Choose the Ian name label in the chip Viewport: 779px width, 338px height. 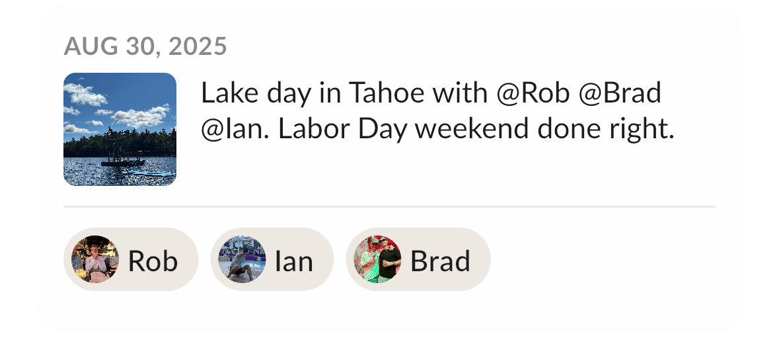293,261
